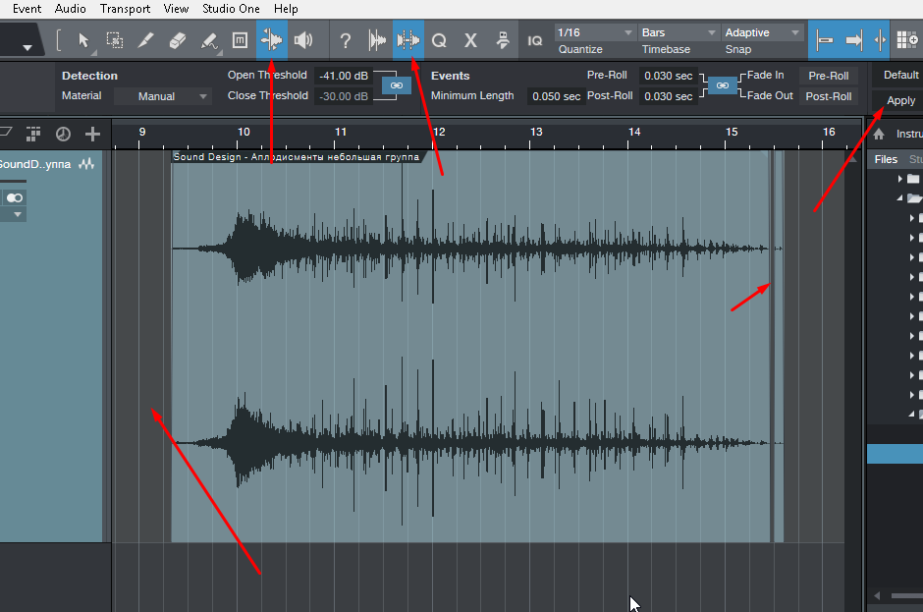The height and width of the screenshot is (612, 923).
Task: Collapse the open folder in the browser tree
Action: coord(900,197)
